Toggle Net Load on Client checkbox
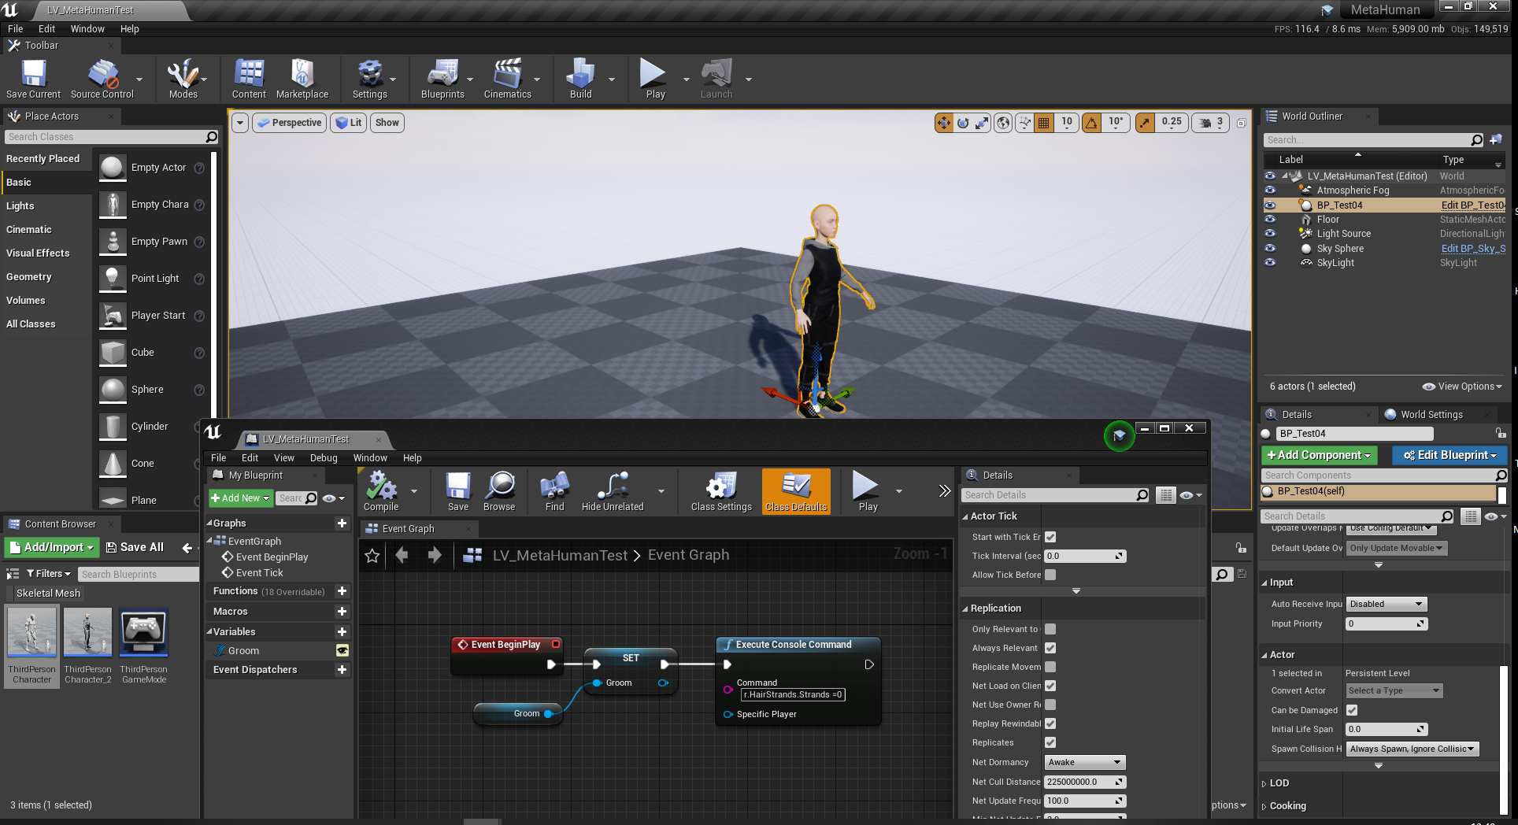The width and height of the screenshot is (1518, 825). [x=1050, y=686]
